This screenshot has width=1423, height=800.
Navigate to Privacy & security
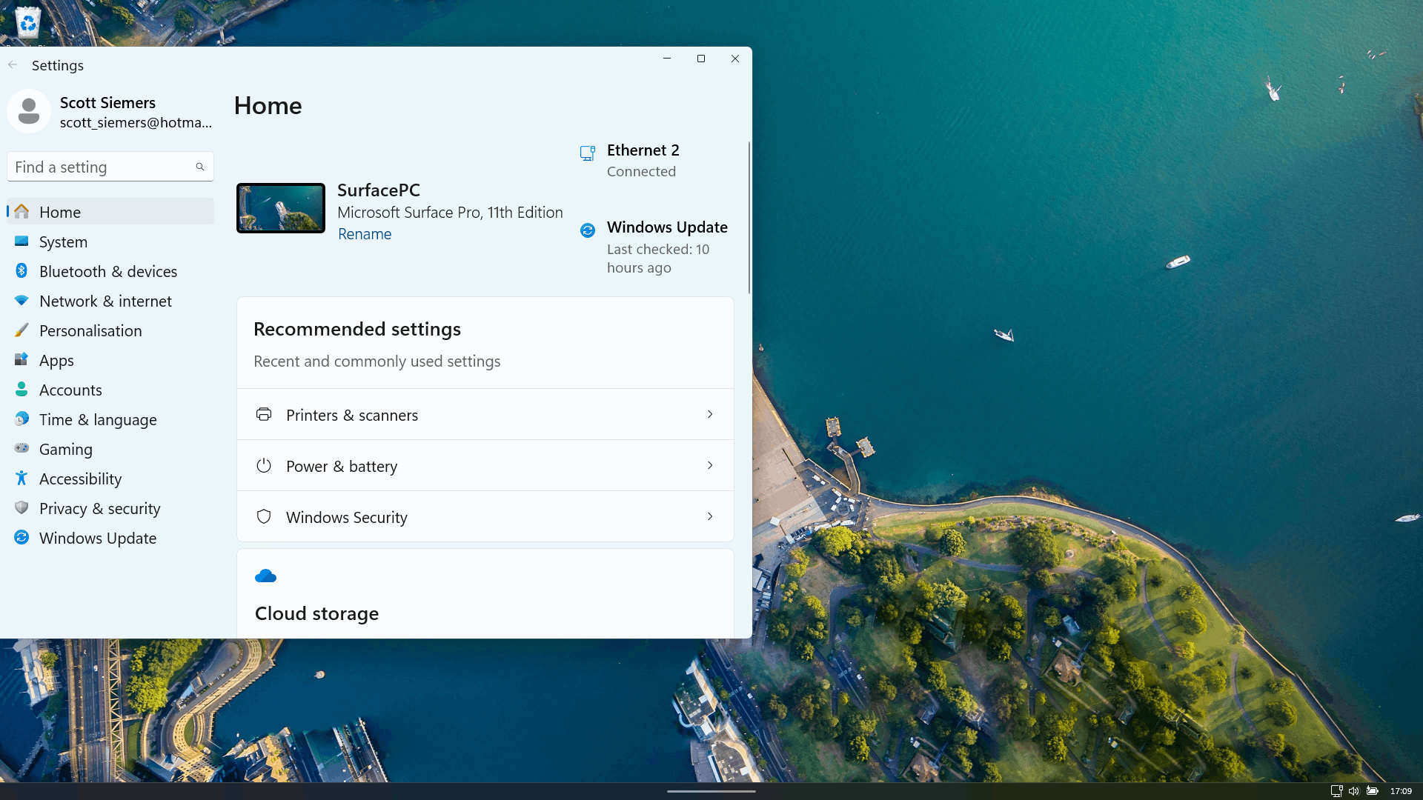click(110, 508)
